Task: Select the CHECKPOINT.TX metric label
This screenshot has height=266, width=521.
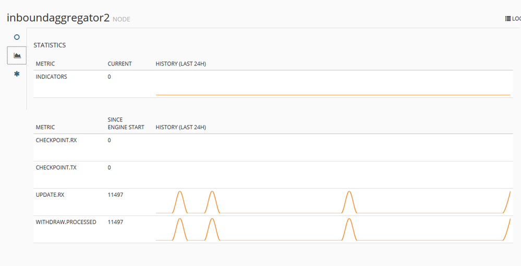Action: tap(56, 168)
